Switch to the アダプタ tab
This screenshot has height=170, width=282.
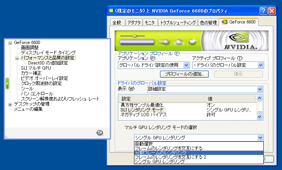point(134,22)
